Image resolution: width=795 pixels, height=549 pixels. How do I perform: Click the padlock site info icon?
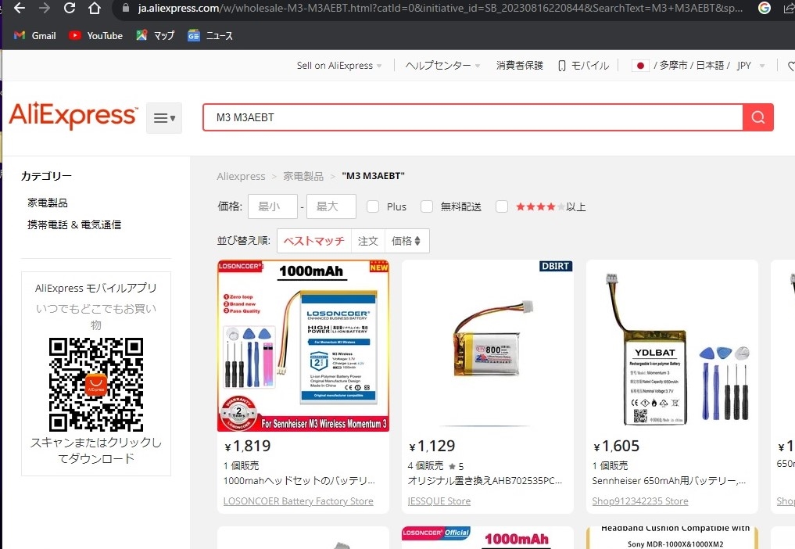pos(126,8)
